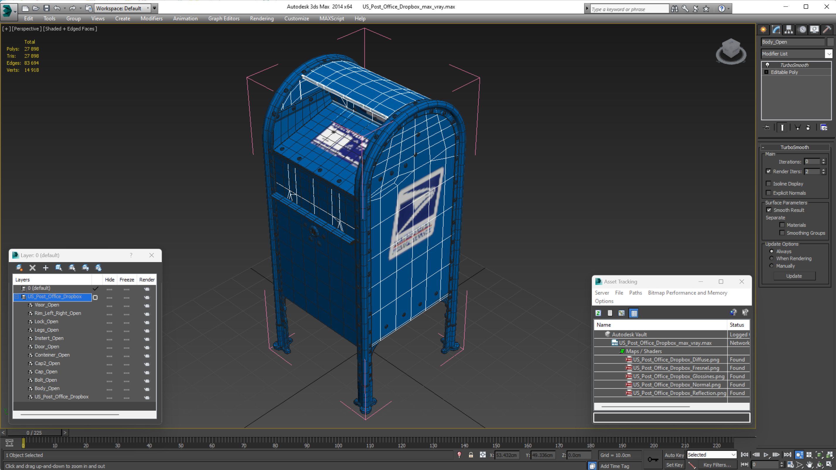Screen dimensions: 836x470
Task: Click the Key Filters button
Action: tap(717, 464)
